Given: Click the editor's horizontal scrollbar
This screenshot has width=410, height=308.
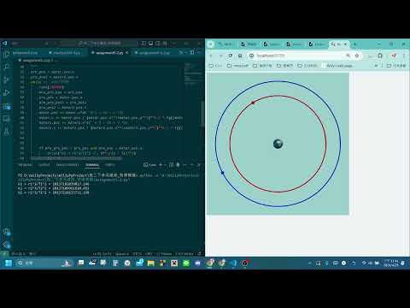Looking at the screenshot, I should (76, 158).
